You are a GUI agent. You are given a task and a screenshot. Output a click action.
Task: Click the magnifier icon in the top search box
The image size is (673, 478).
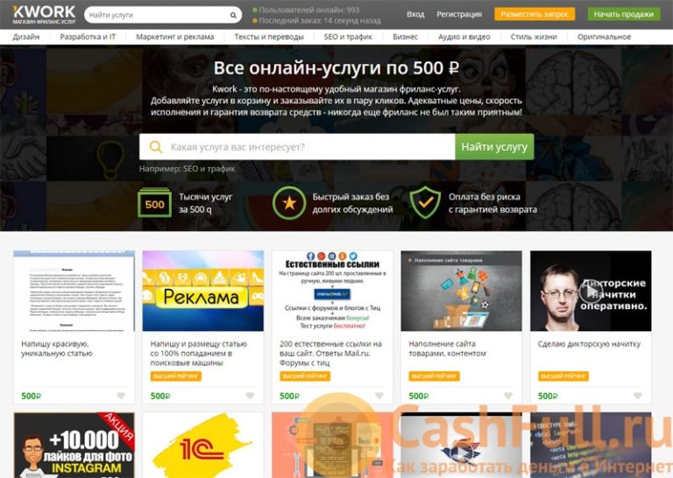click(233, 15)
